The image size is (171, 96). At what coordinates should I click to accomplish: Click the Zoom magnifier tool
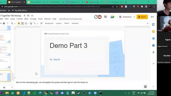[x=12, y=23]
